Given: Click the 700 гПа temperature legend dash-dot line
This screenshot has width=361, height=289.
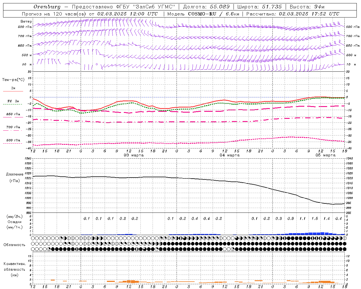Looking at the screenshot, I should [x=13, y=130].
